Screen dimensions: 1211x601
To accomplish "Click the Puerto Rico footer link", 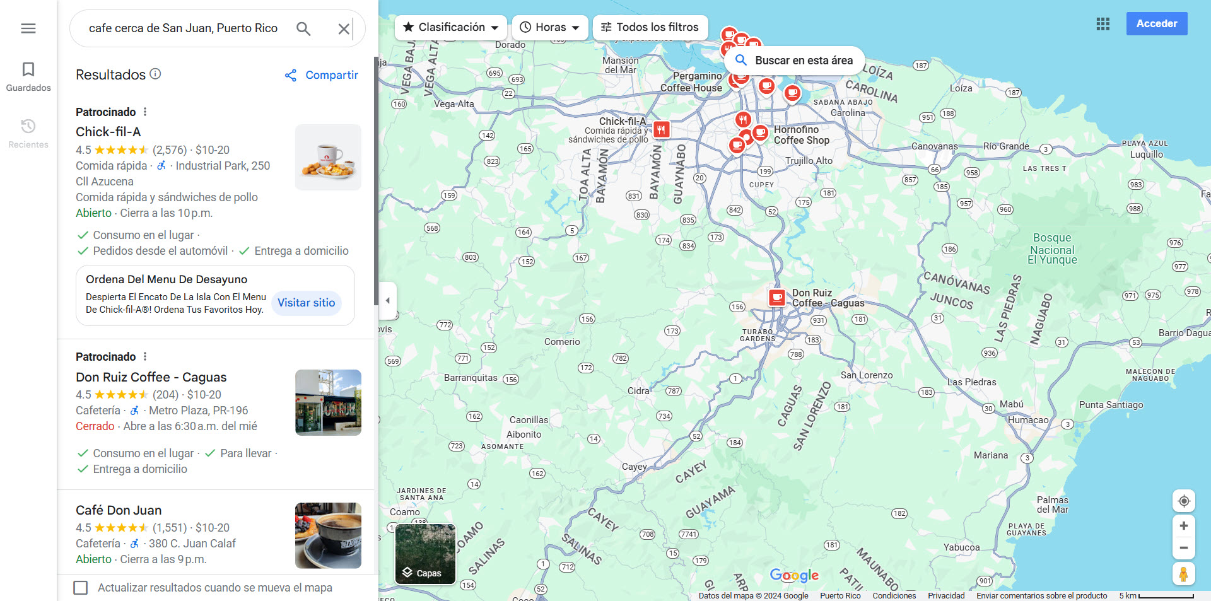I will [x=840, y=595].
